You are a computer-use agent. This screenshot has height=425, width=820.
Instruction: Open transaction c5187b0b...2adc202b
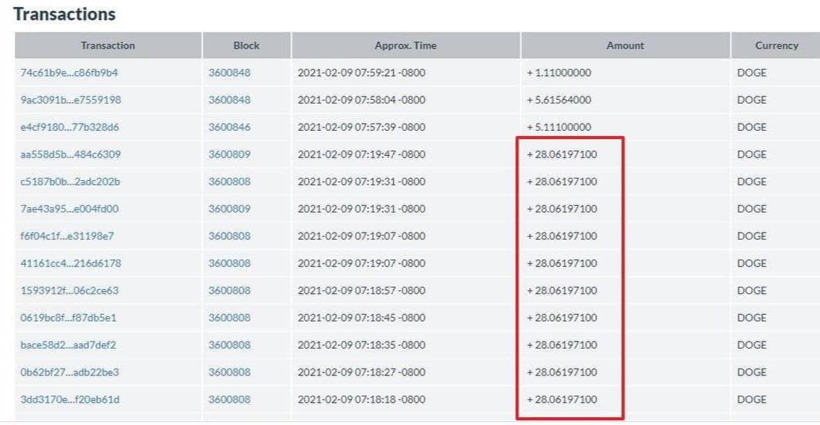(x=70, y=181)
